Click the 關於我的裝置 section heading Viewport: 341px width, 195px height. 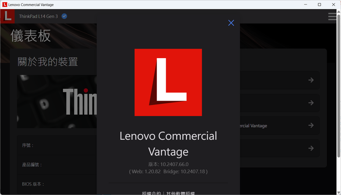coord(48,62)
